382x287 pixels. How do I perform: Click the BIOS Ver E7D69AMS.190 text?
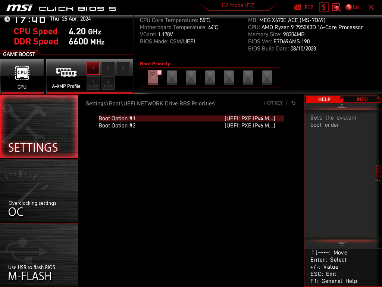tap(279, 41)
